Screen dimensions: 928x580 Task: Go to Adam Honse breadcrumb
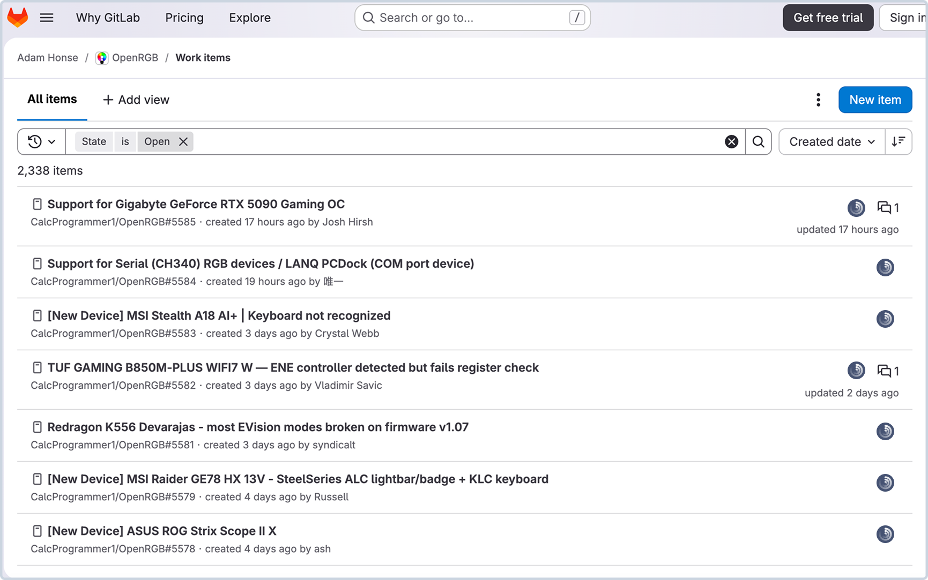coord(48,57)
